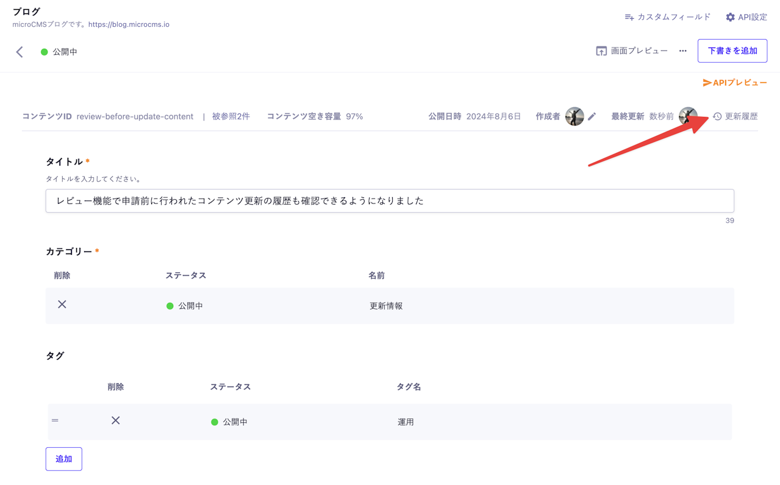Click the 最終更新 user avatar
This screenshot has width=780, height=485.
point(688,116)
